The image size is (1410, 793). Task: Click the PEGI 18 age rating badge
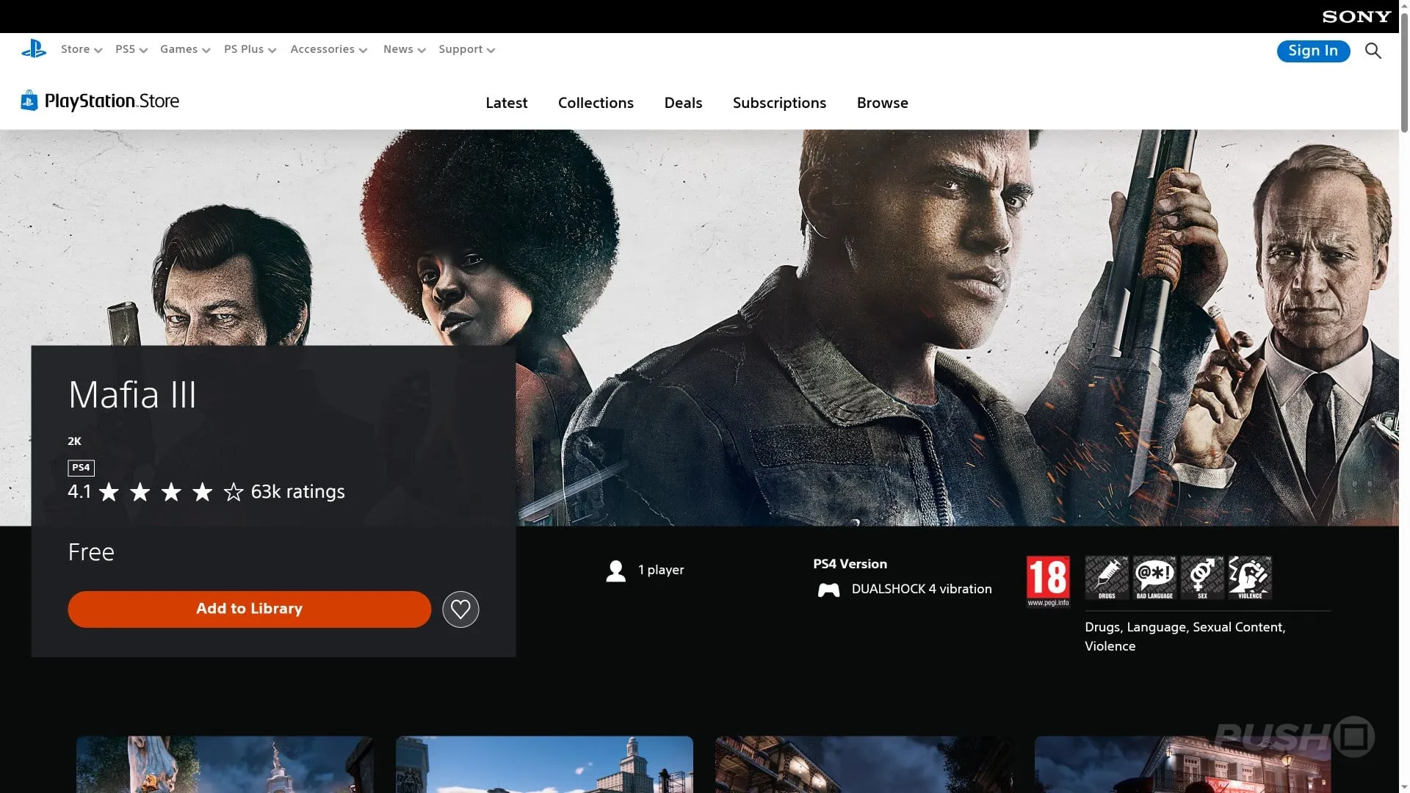[1048, 582]
